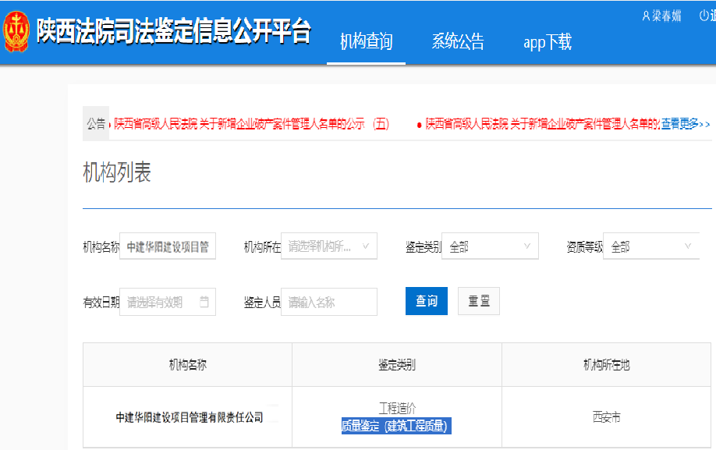716x450 pixels.
Task: Open the calendar icon in 有效日期 field
Action: [204, 302]
